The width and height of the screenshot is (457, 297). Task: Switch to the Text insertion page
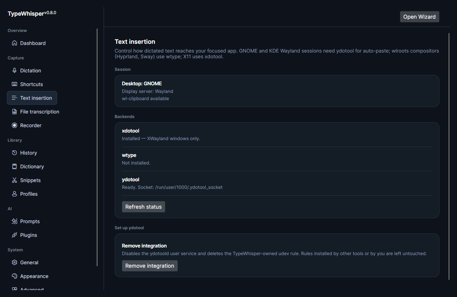[x=32, y=98]
